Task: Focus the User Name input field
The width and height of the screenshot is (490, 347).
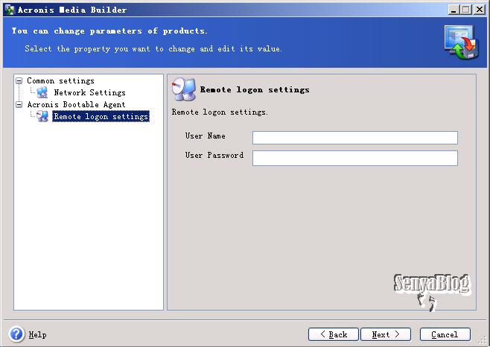Action: [x=355, y=138]
